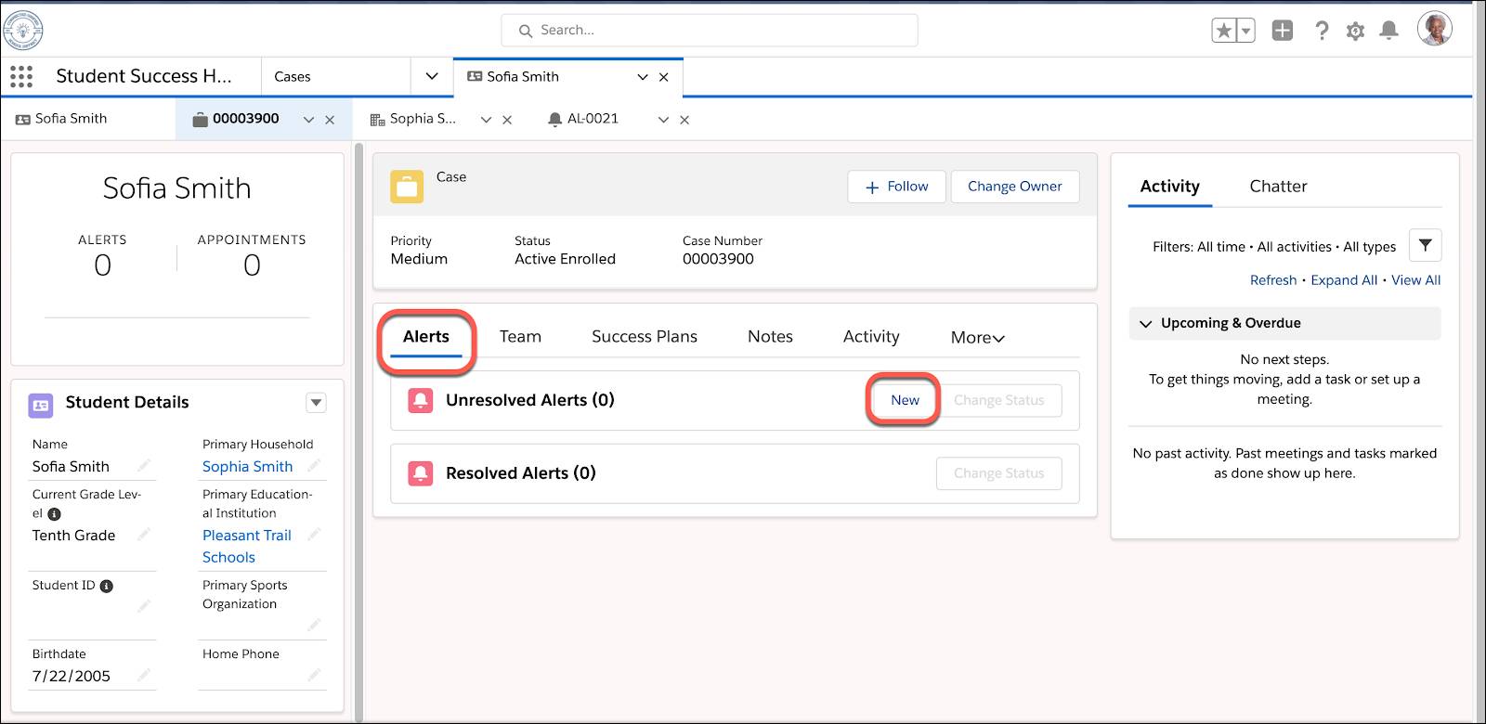Image resolution: width=1486 pixels, height=724 pixels.
Task: Open the Sofia Smith workspace tab chevron
Action: pos(643,77)
